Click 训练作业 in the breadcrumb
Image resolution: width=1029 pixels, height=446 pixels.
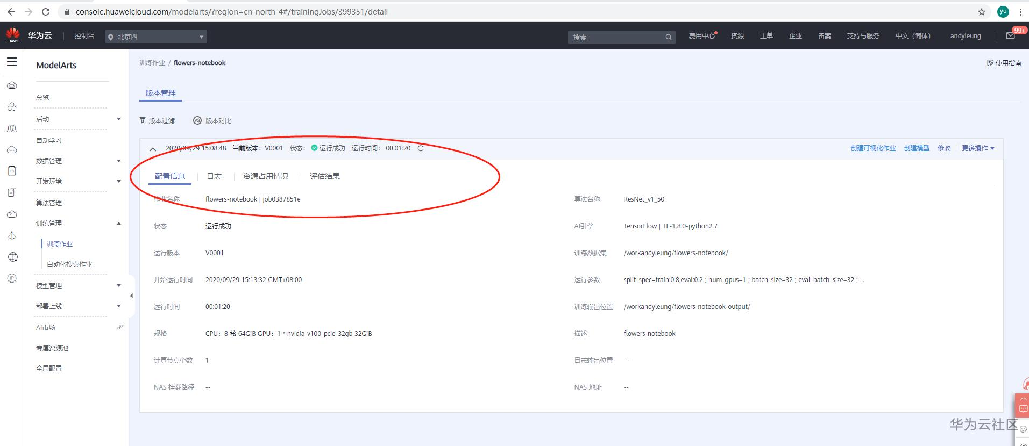(152, 63)
